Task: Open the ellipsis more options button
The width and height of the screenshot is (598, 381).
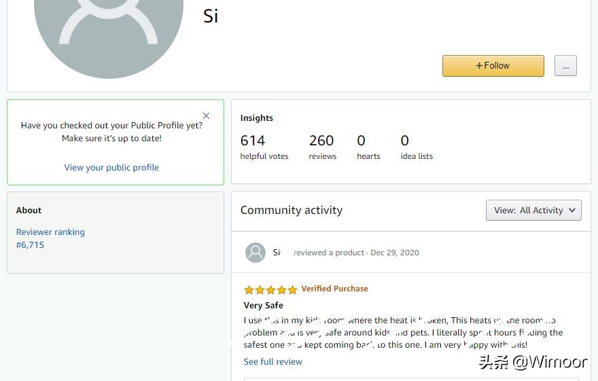Action: click(565, 65)
